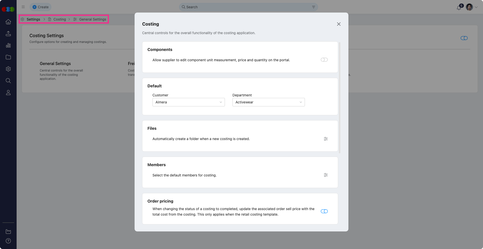Open Files folder configuration sliders icon
Viewport: 483px width, 249px height.
326,139
